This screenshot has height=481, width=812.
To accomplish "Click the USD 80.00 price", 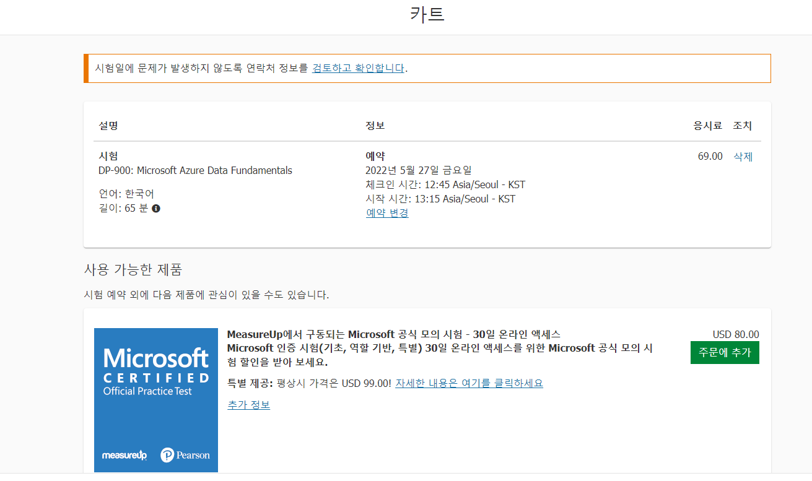I will pos(736,334).
